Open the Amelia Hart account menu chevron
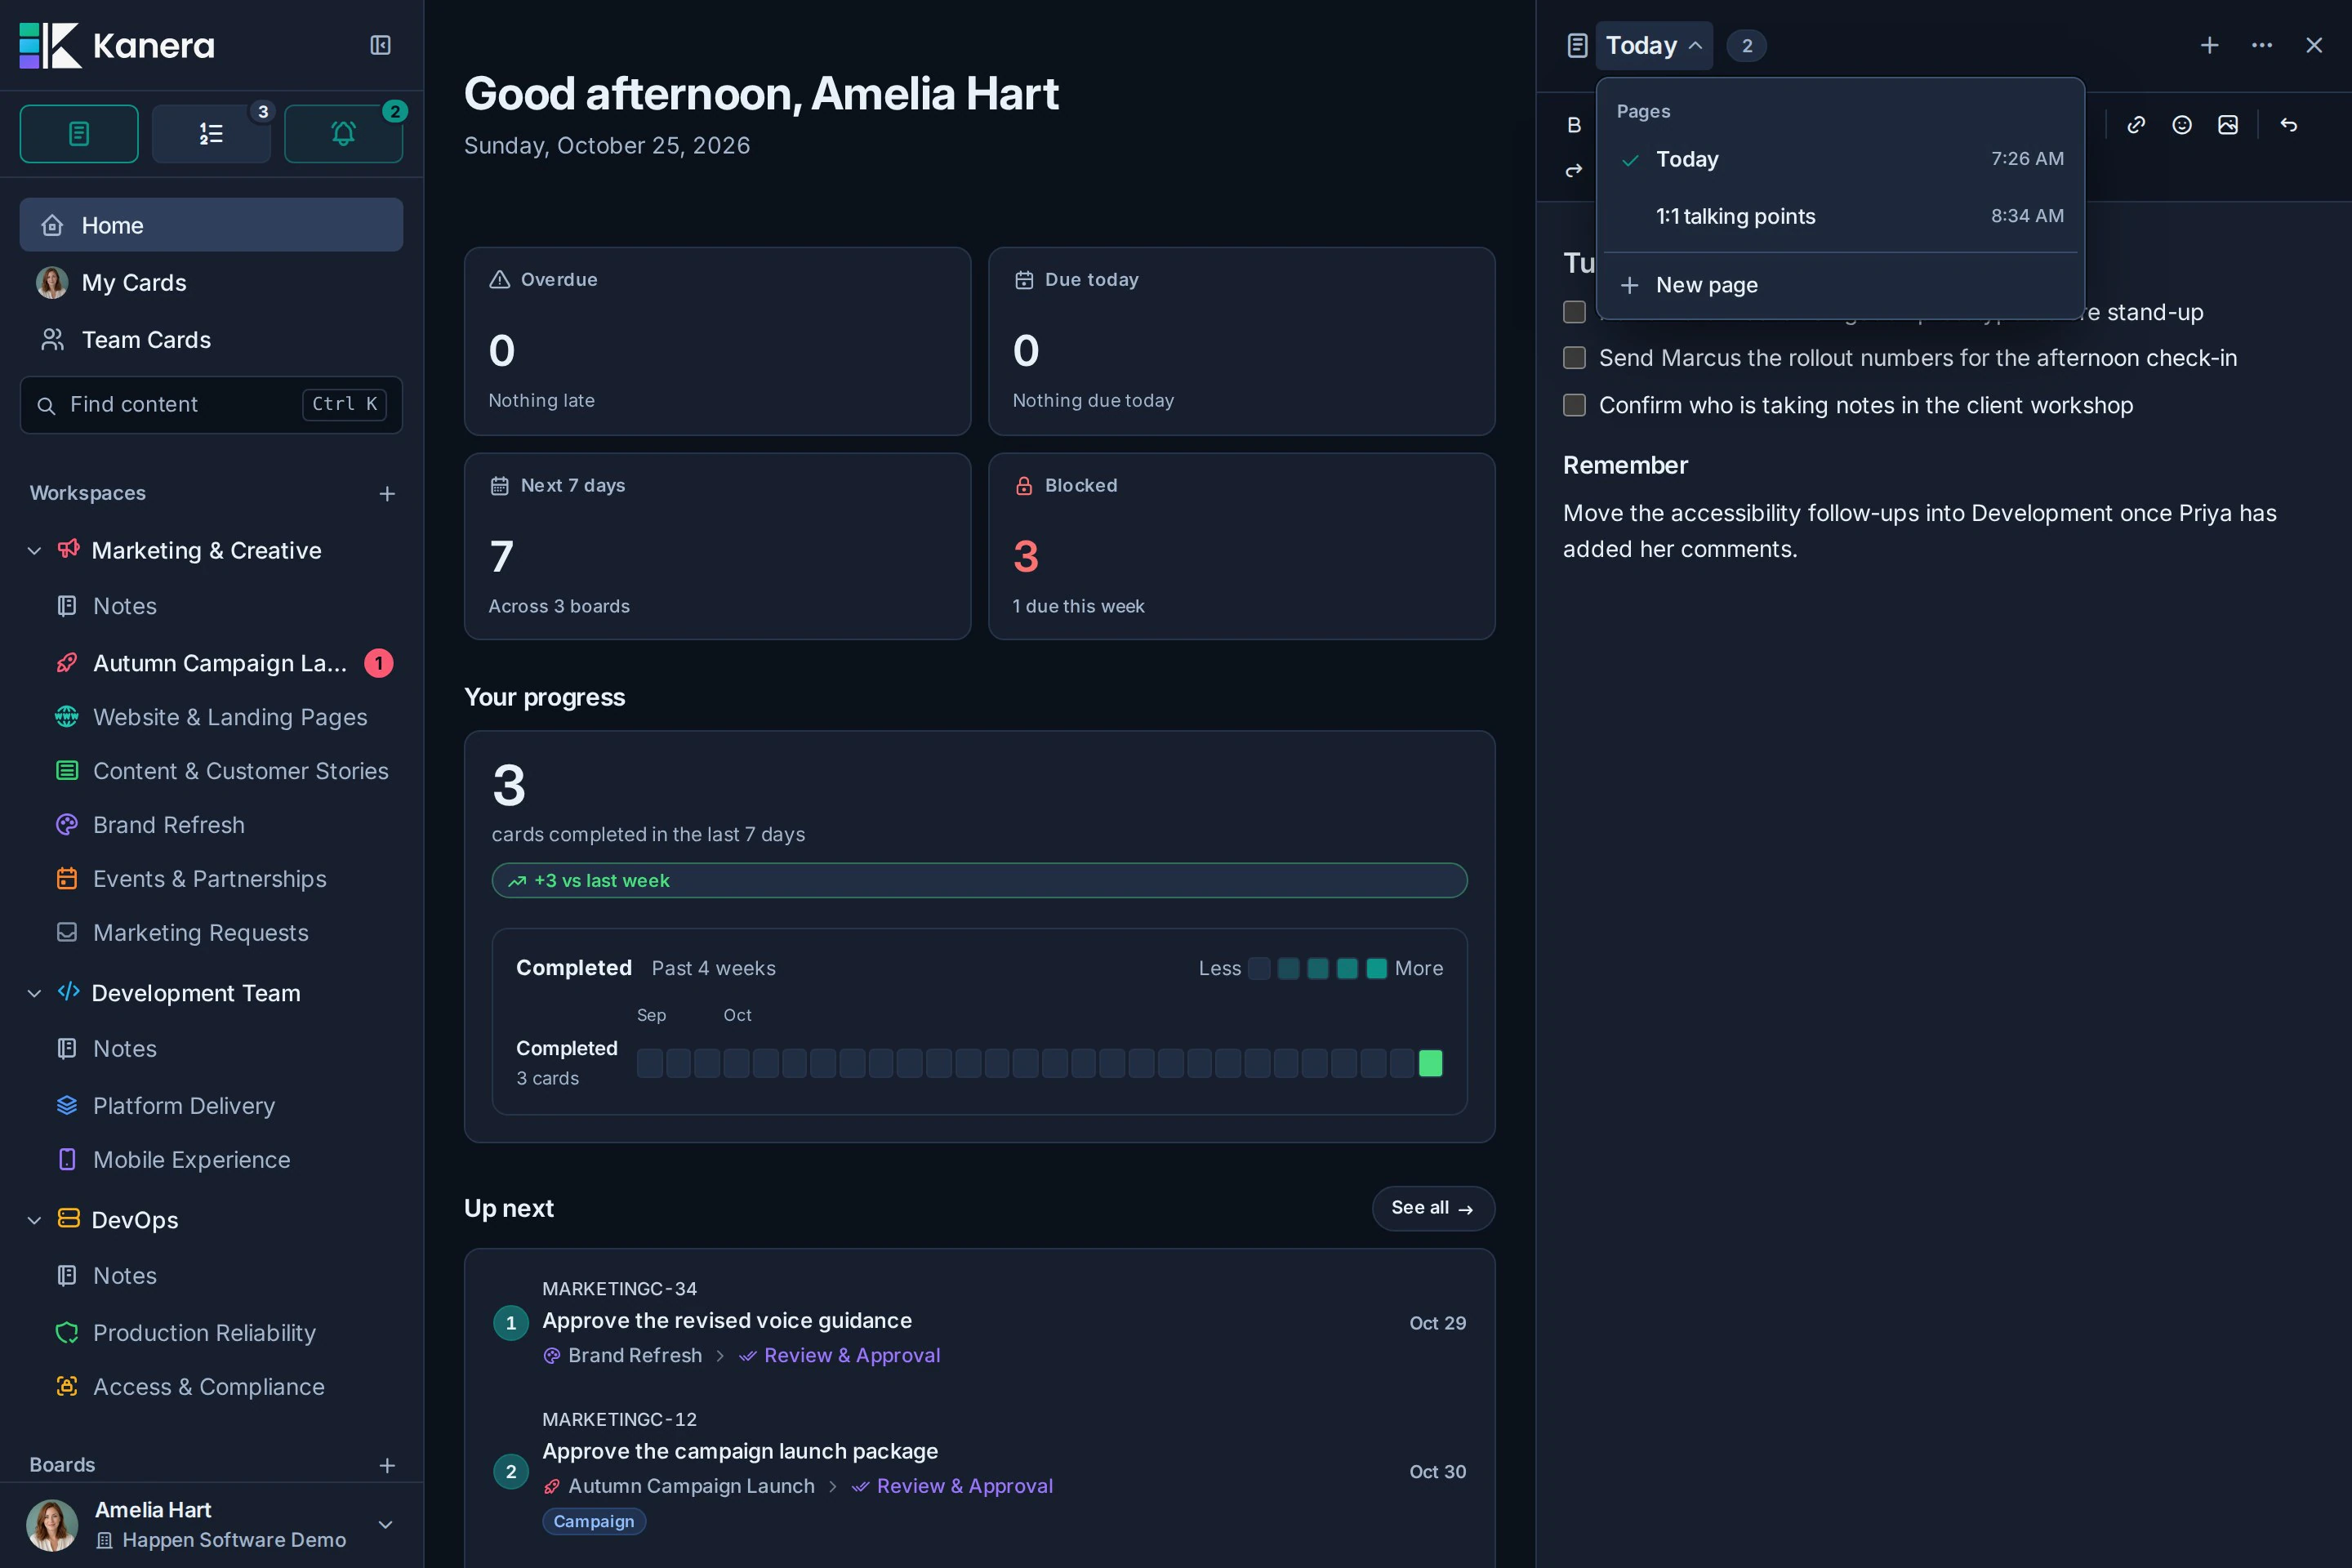 point(385,1525)
